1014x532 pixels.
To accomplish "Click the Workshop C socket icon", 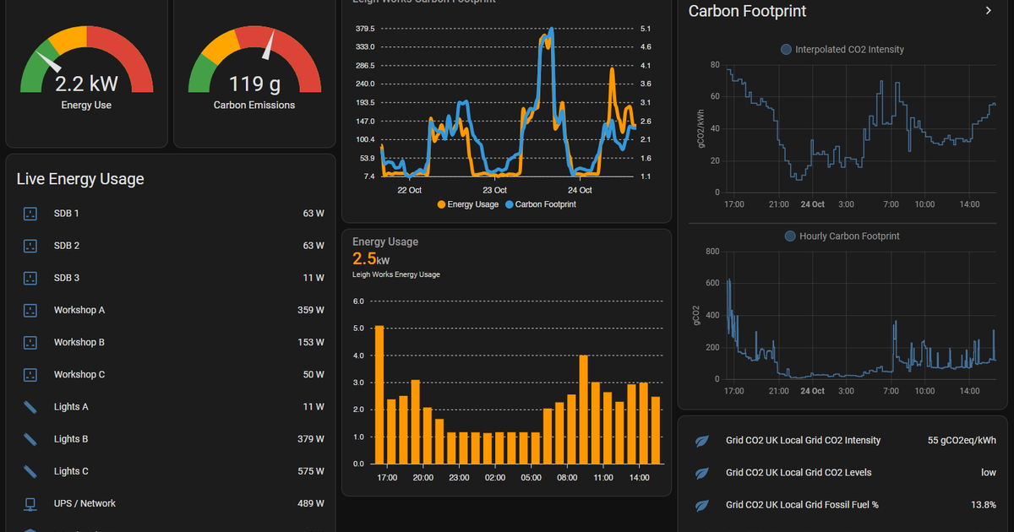I will 30,374.
